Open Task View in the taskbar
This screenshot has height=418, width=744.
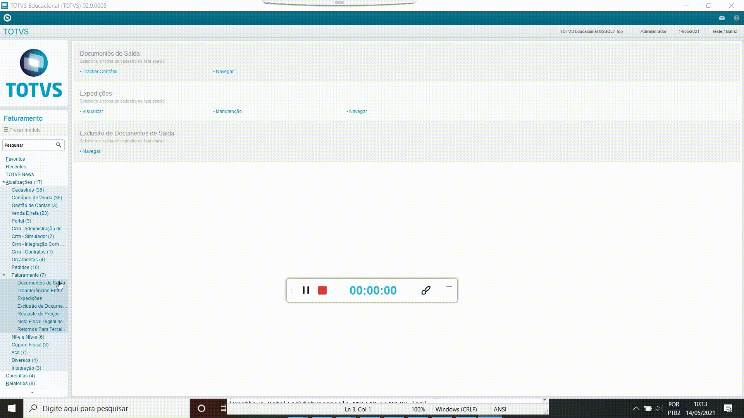223,408
